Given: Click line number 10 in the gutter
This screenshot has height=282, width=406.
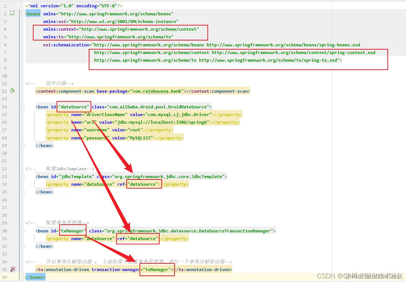Looking at the screenshot, I should coord(4,76).
